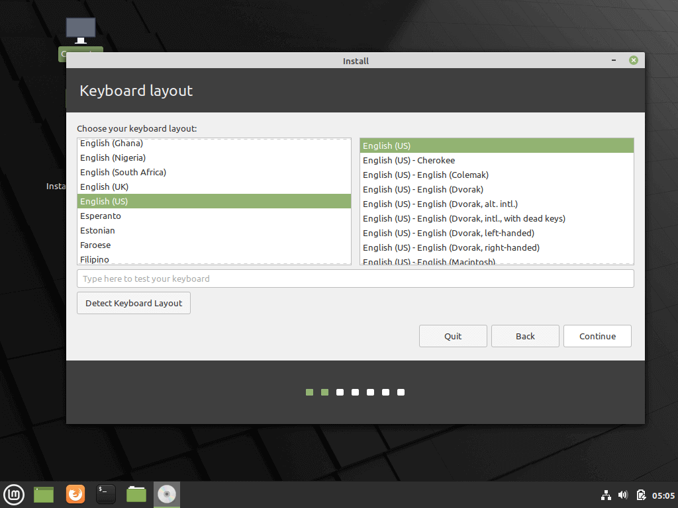Open the network connections tray icon
The image size is (678, 508).
tap(606, 495)
